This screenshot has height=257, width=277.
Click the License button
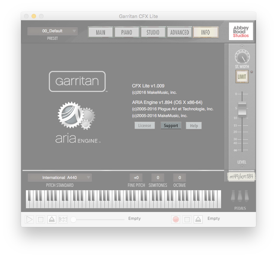point(145,125)
